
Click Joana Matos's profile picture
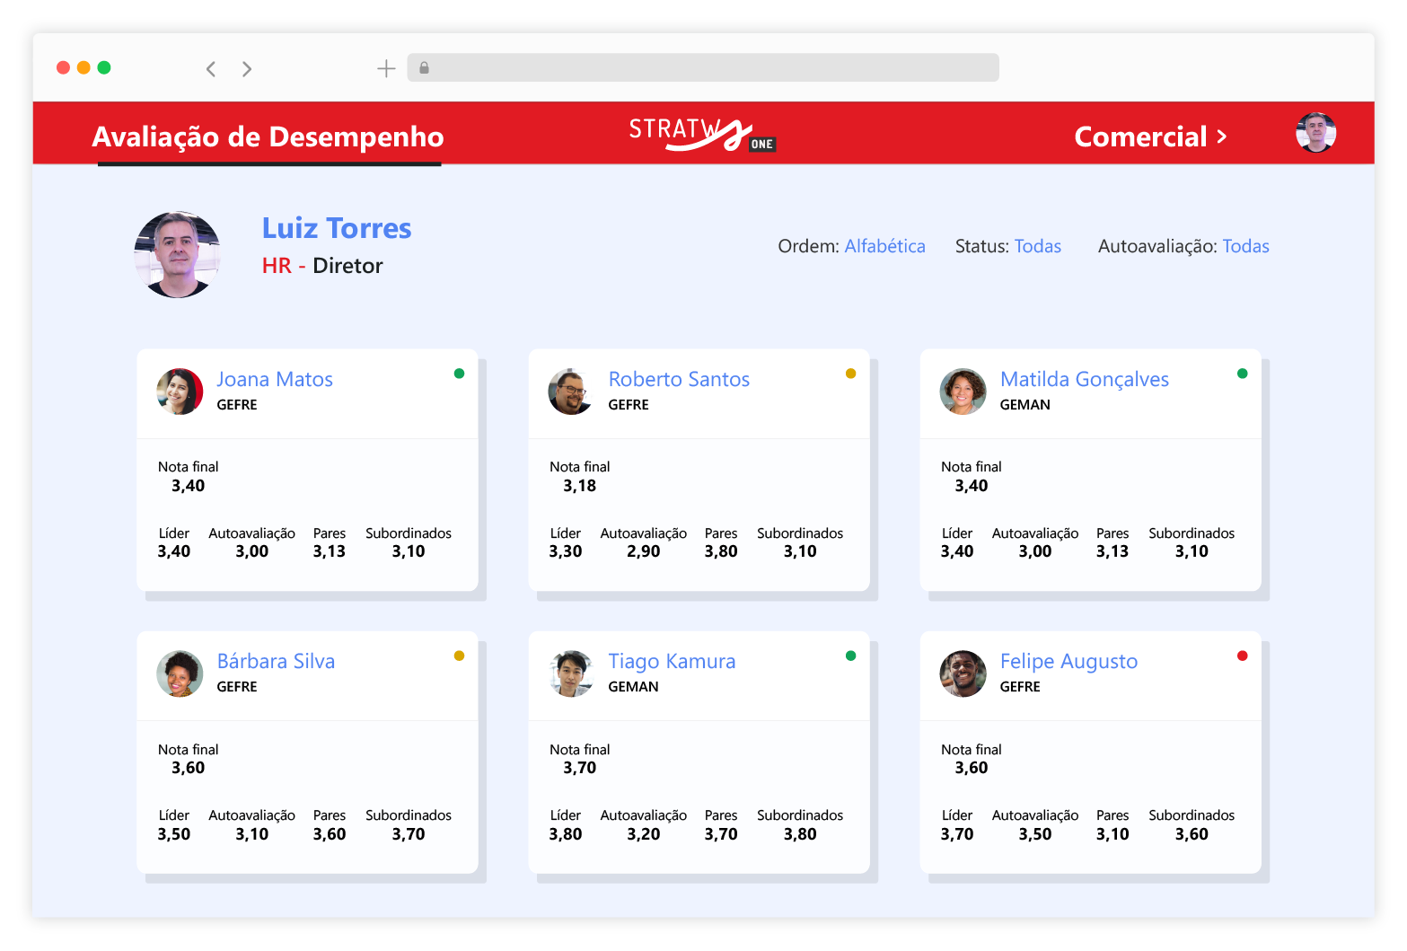pyautogui.click(x=180, y=392)
